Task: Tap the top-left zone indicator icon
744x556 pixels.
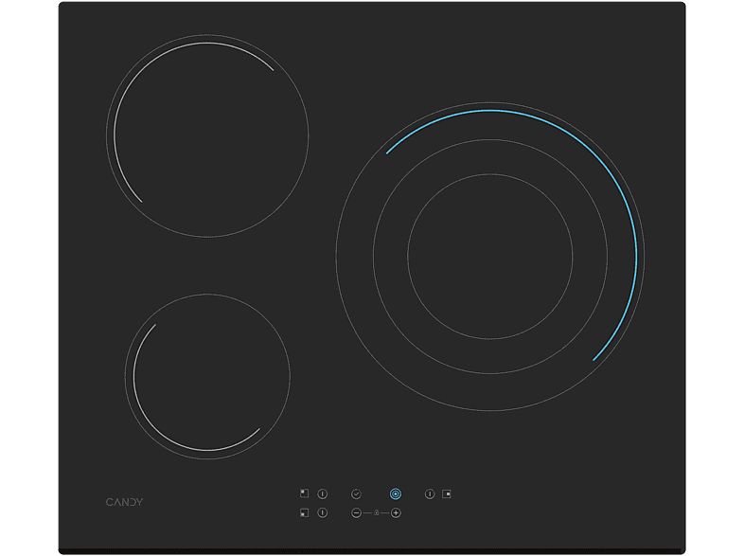Action: click(x=304, y=493)
